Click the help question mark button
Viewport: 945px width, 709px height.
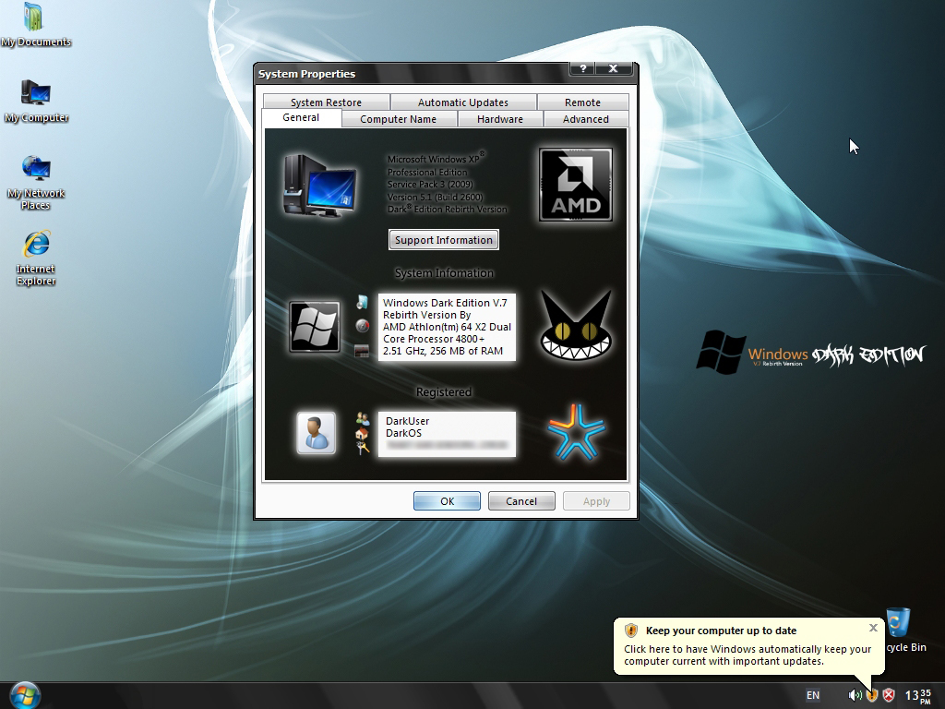point(583,68)
